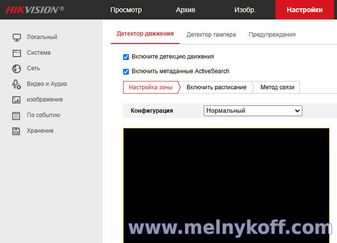The image size is (337, 243).
Task: Open the Включить расписание step tab
Action: pos(216,87)
